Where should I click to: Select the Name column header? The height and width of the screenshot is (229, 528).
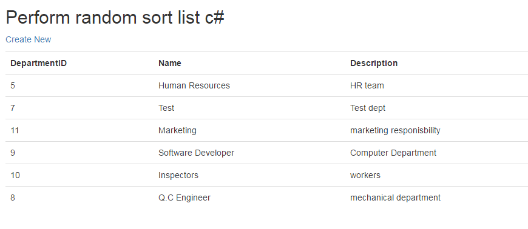(x=170, y=63)
